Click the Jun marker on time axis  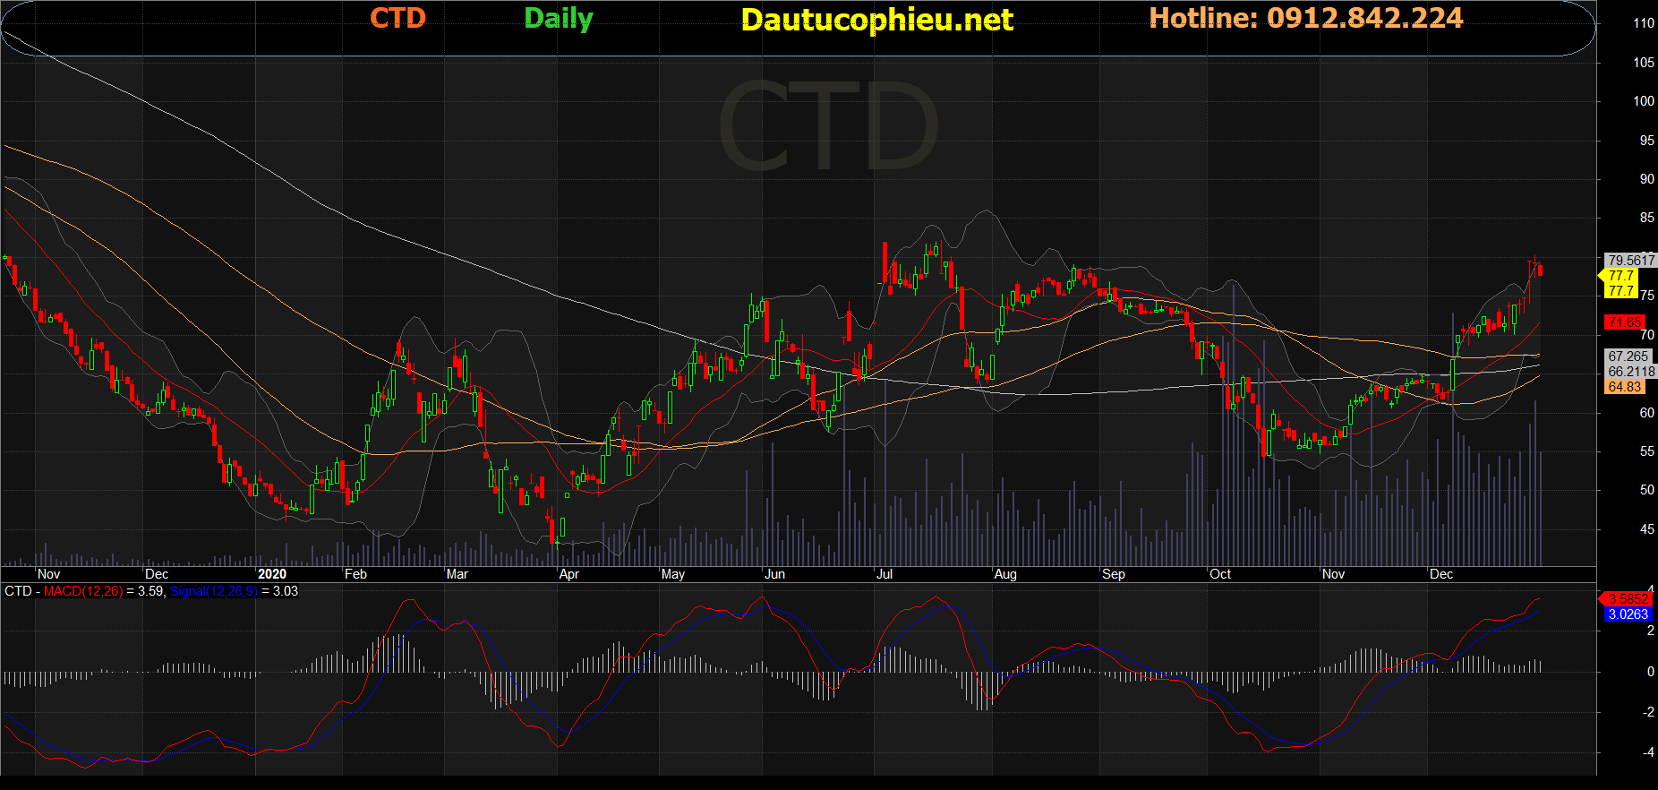(x=775, y=574)
